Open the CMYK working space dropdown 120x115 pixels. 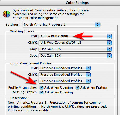(x=75, y=43)
